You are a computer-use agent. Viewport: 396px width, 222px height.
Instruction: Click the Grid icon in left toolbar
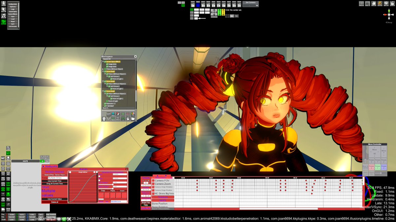(x=3, y=184)
